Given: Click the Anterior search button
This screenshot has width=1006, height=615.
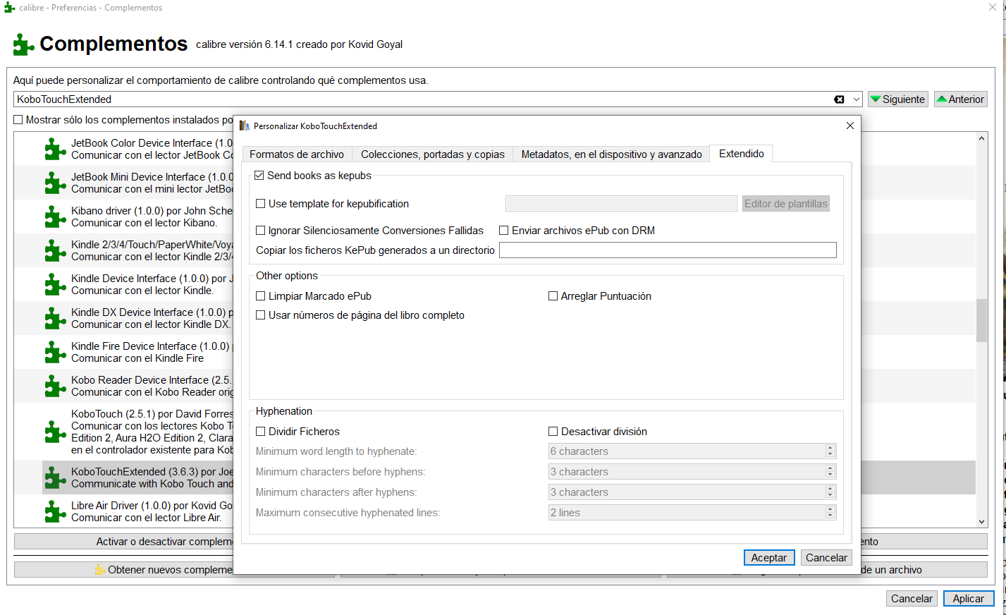Looking at the screenshot, I should (x=960, y=99).
